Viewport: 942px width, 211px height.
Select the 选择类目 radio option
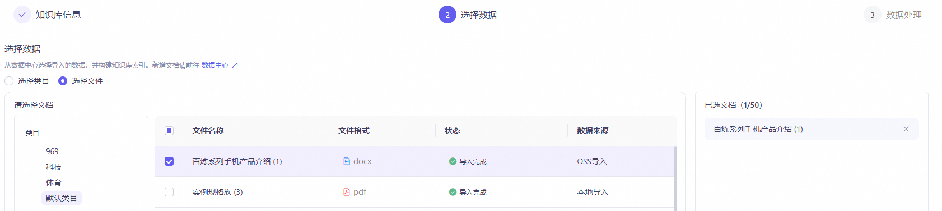point(9,81)
